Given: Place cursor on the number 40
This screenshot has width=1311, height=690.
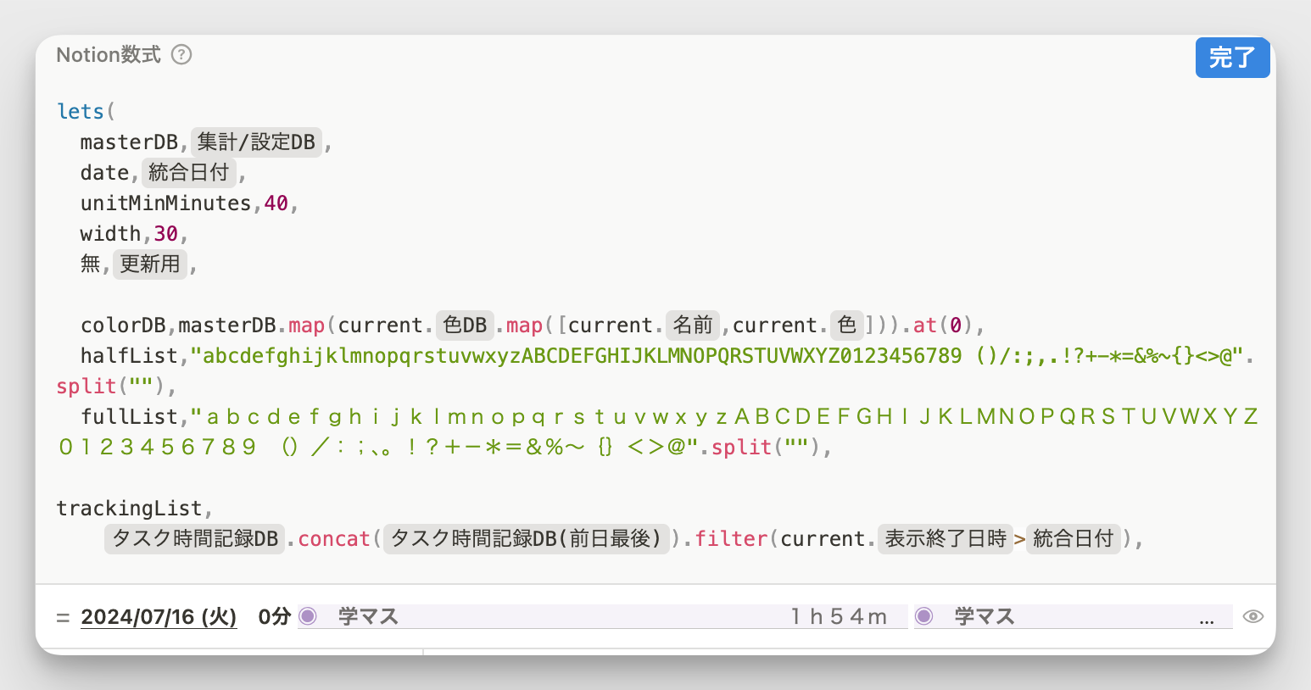Looking at the screenshot, I should coord(276,203).
